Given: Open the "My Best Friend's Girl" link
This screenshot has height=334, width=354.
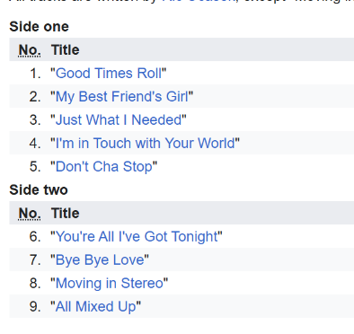Looking at the screenshot, I should pyautogui.click(x=122, y=97).
